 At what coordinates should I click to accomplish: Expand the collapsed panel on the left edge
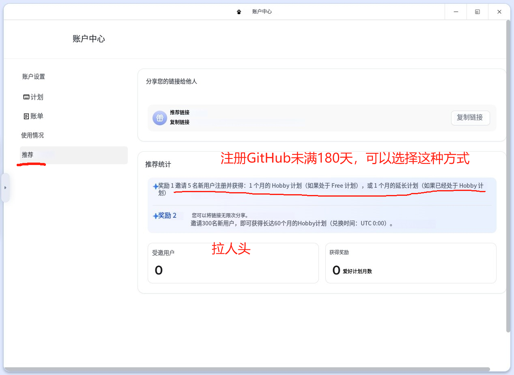[x=5, y=188]
